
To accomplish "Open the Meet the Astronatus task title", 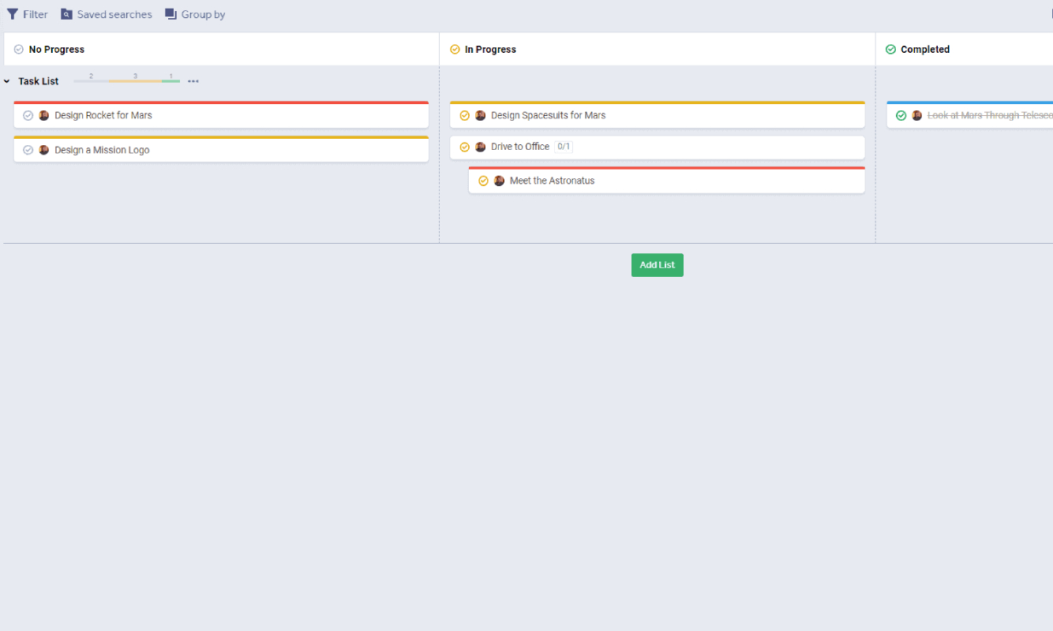I will coord(552,181).
